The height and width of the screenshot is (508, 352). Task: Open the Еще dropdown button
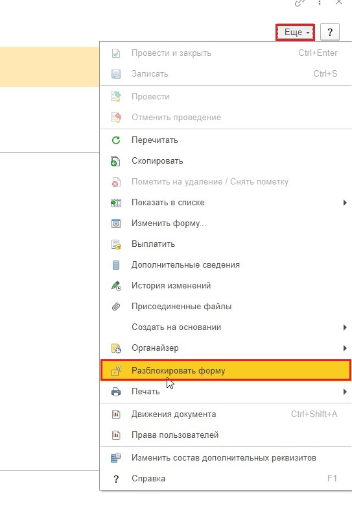[x=295, y=32]
